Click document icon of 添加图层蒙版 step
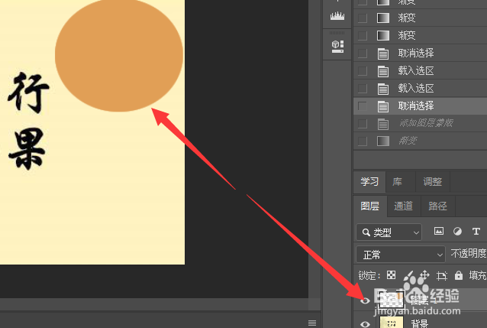The image size is (487, 328). [x=383, y=124]
